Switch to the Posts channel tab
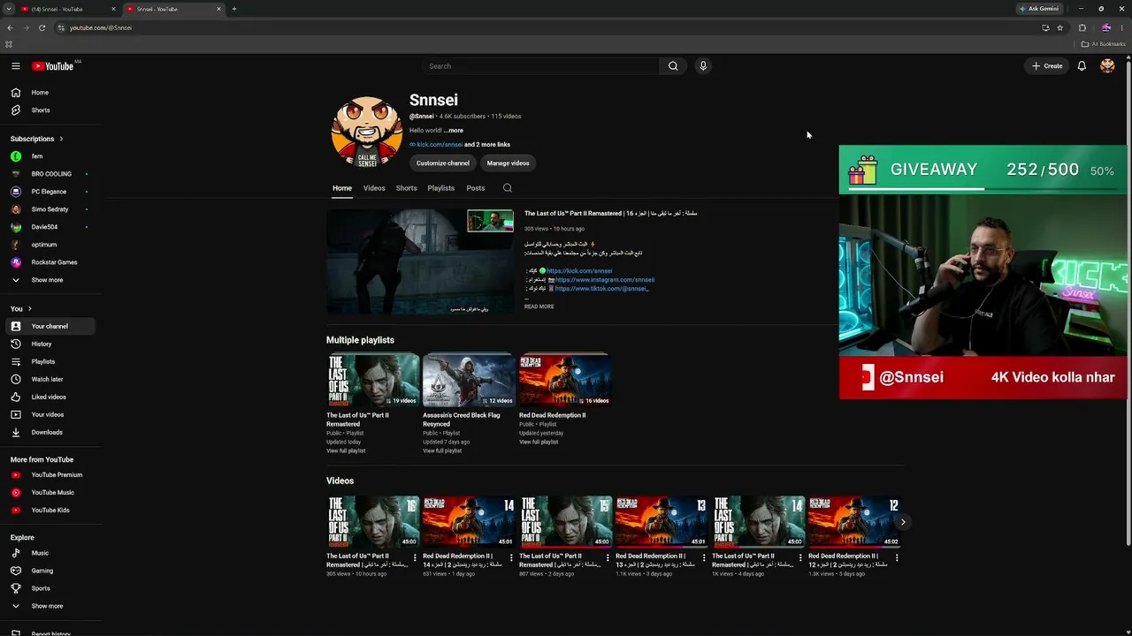 tap(476, 188)
